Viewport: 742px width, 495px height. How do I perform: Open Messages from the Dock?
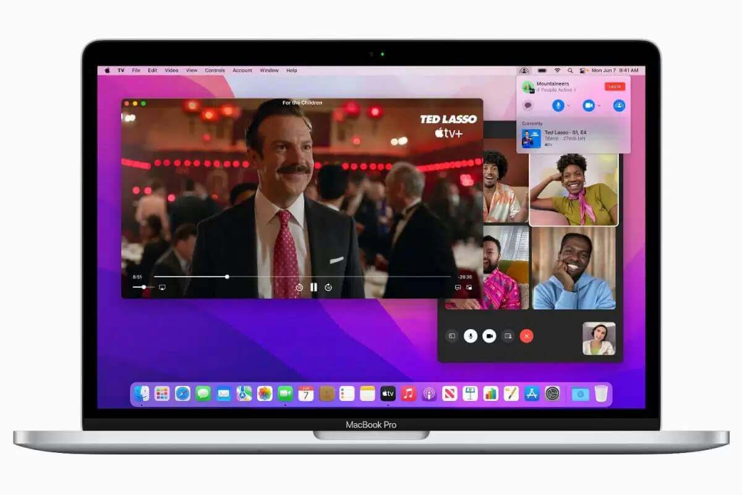tap(203, 393)
